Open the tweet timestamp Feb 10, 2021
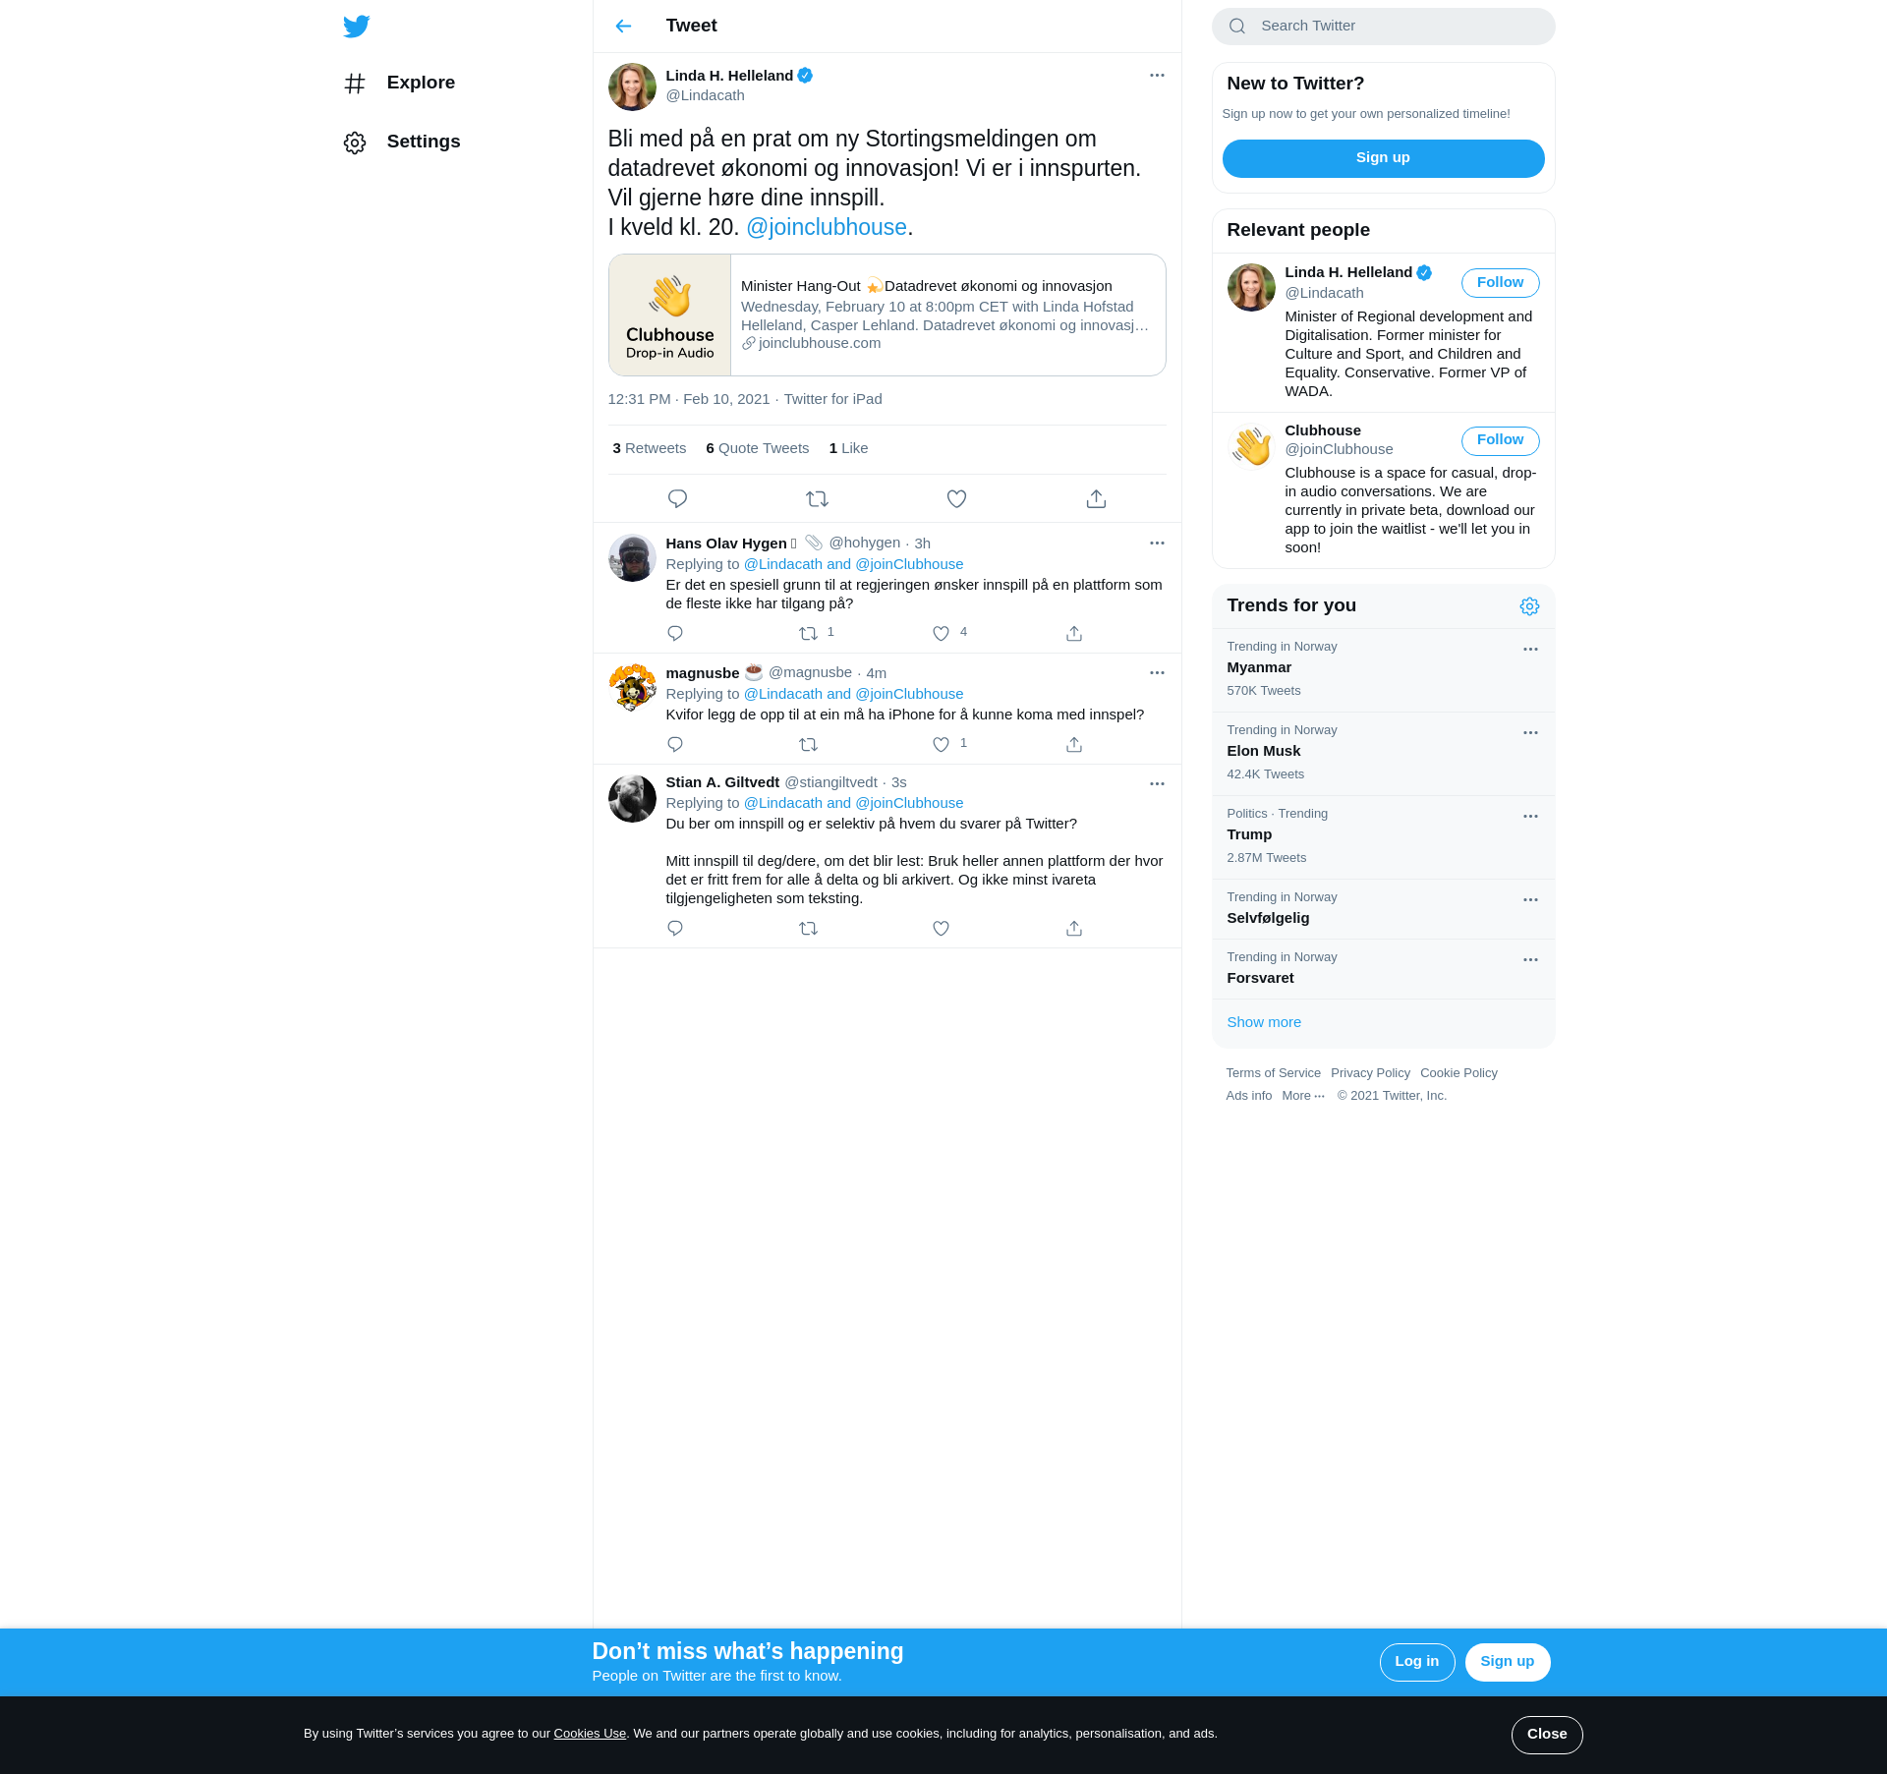Viewport: 1887px width, 1774px height. (x=688, y=399)
